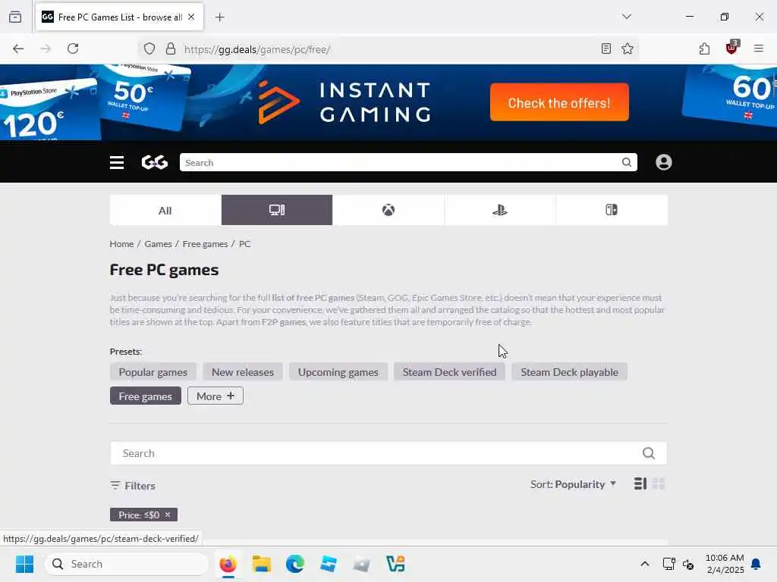Image resolution: width=777 pixels, height=582 pixels.
Task: Expand More presets
Action: pyautogui.click(x=215, y=396)
